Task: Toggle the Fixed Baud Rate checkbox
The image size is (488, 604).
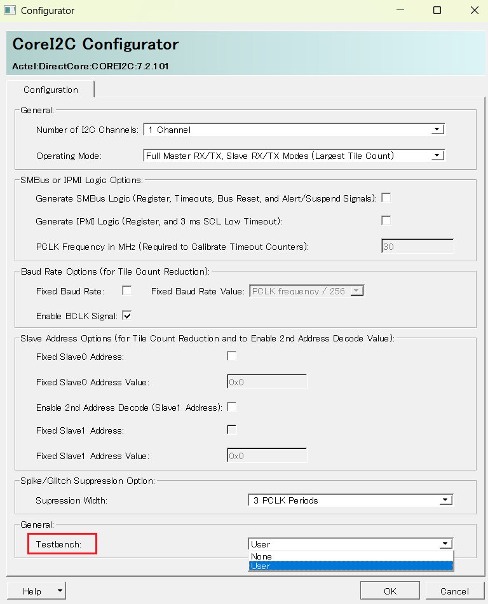Action: click(x=127, y=291)
